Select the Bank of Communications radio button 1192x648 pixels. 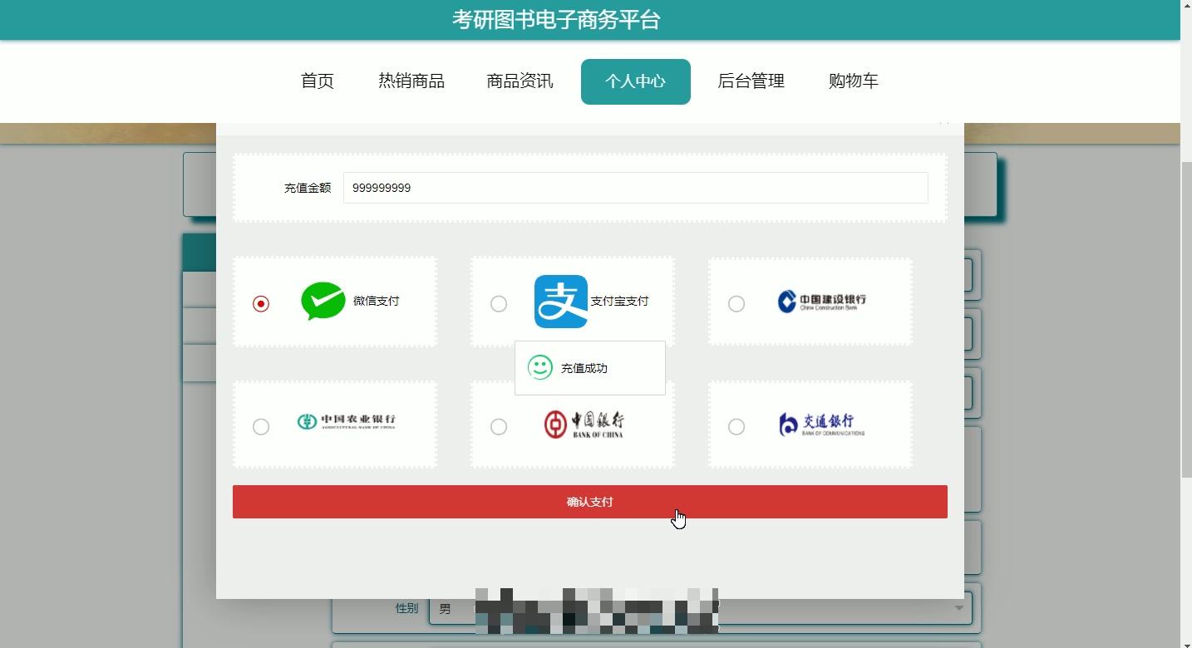pos(736,427)
